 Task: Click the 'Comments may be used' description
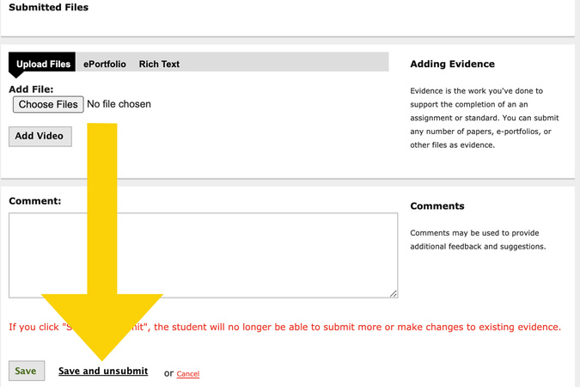click(478, 240)
